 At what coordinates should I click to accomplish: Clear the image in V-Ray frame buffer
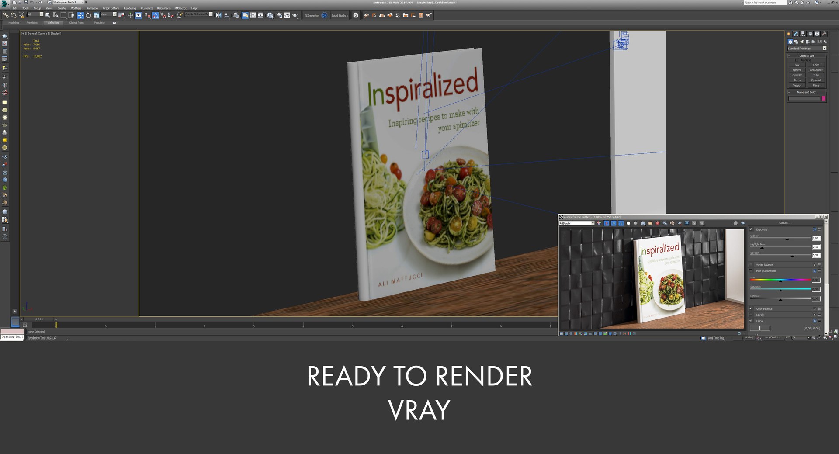(x=657, y=223)
